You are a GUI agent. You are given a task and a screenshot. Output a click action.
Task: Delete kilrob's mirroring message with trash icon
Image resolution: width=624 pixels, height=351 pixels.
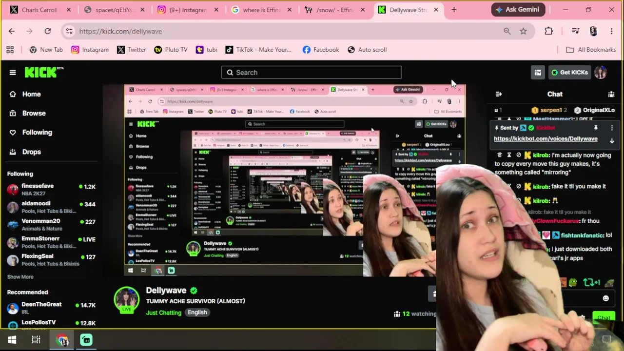pos(500,155)
